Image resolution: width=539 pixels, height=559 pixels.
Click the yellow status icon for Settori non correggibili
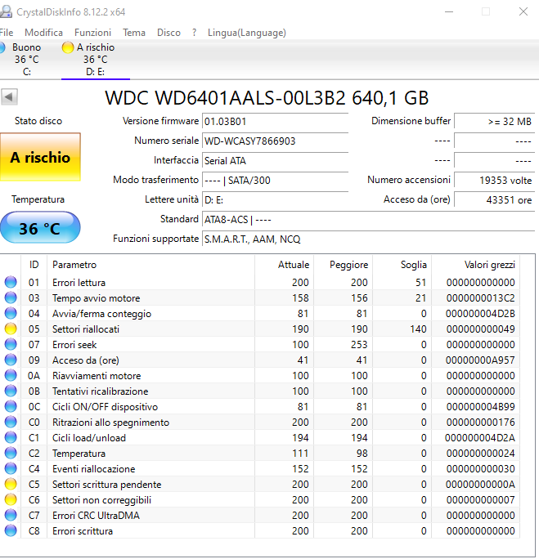click(x=11, y=499)
